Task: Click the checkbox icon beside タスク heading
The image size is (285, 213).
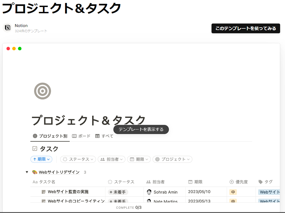Action: [35, 149]
